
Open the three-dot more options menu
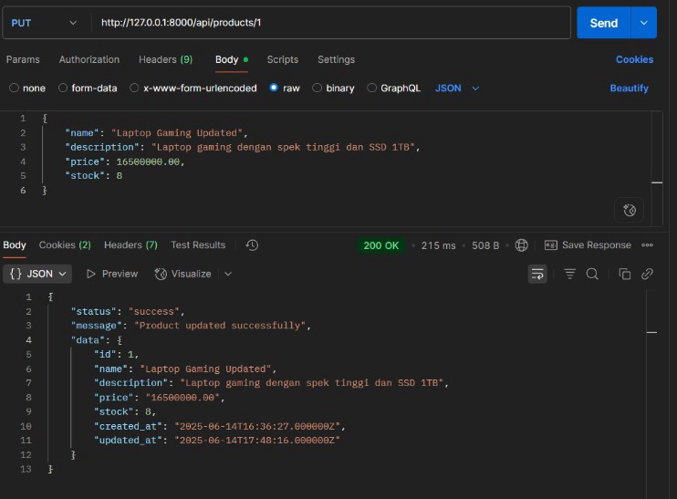click(648, 245)
